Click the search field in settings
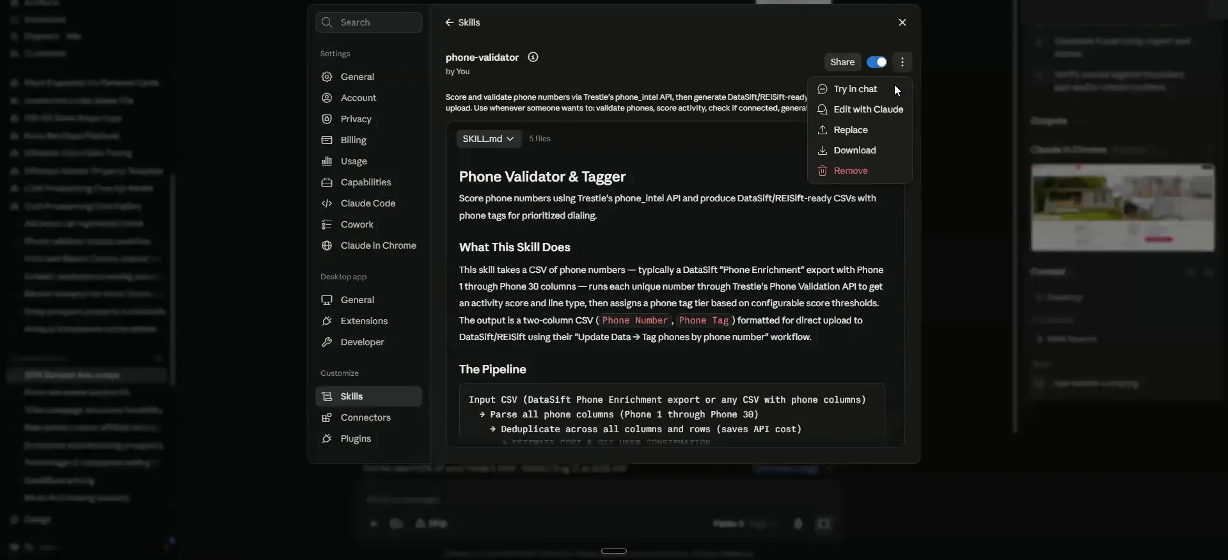This screenshot has width=1228, height=560. [x=368, y=22]
